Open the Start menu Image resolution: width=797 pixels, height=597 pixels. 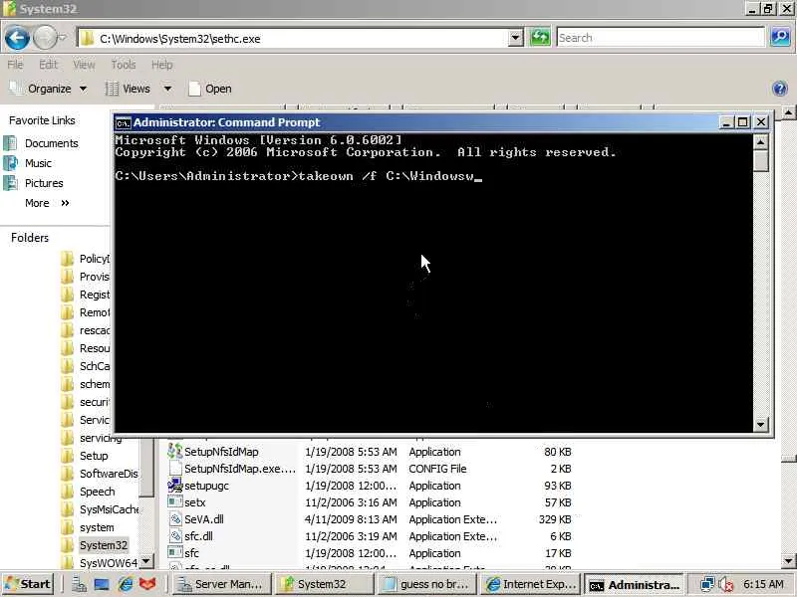28,584
